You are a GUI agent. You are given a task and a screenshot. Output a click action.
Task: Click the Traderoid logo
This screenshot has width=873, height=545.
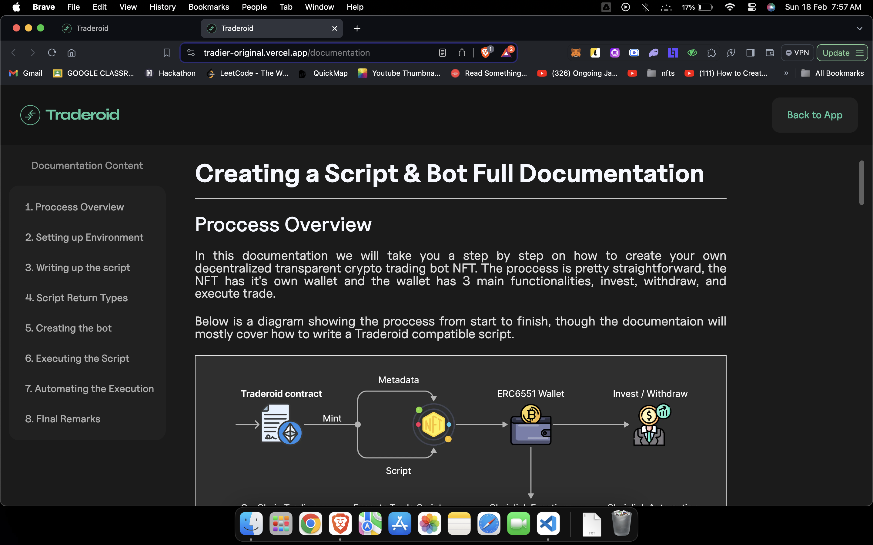(70, 115)
